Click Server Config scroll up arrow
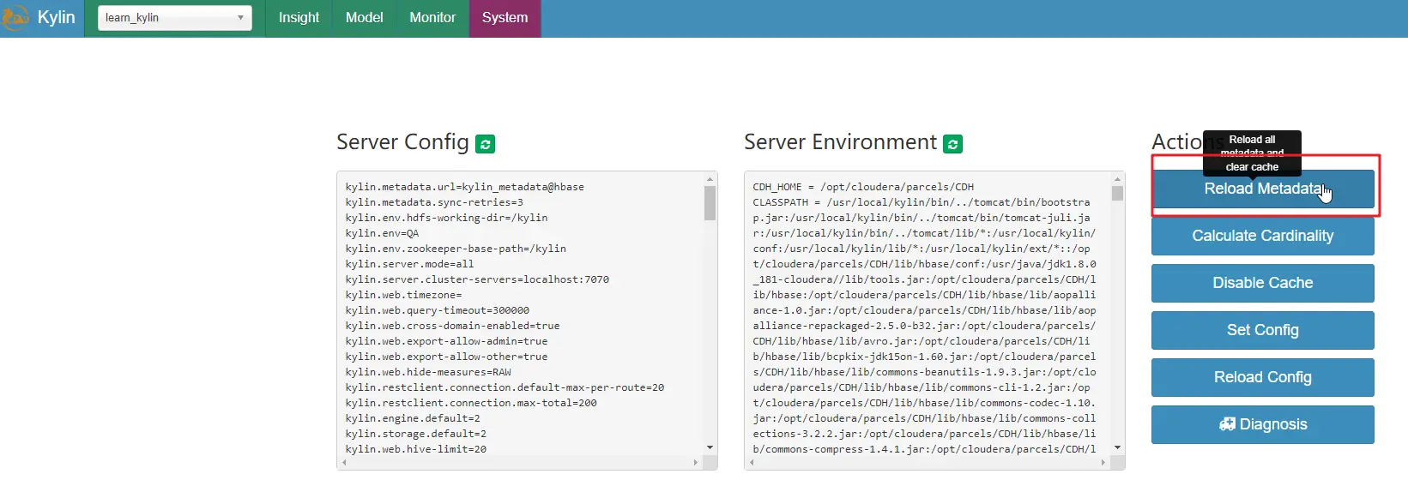 coord(710,179)
